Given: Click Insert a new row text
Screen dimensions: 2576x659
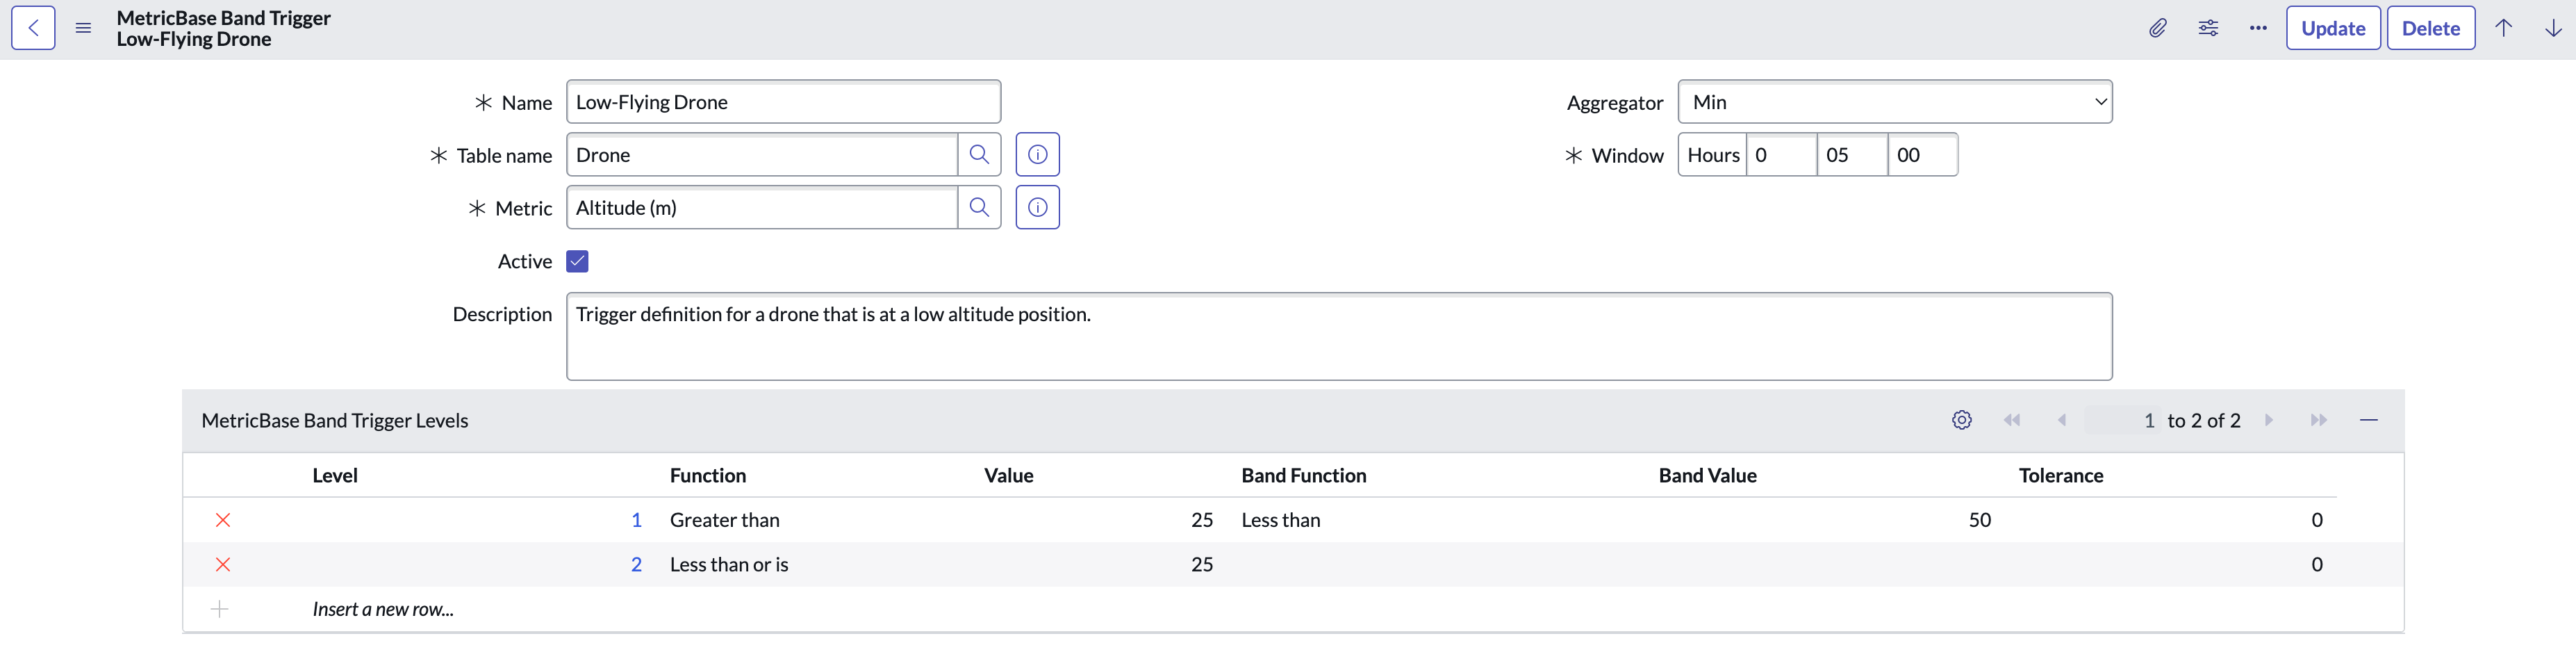Looking at the screenshot, I should coord(383,610).
